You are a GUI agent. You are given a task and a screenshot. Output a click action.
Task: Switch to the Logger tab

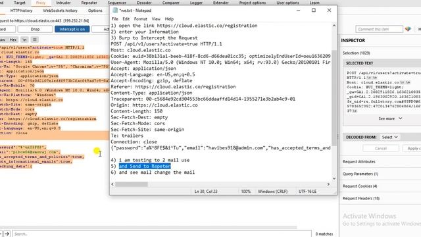196,3
